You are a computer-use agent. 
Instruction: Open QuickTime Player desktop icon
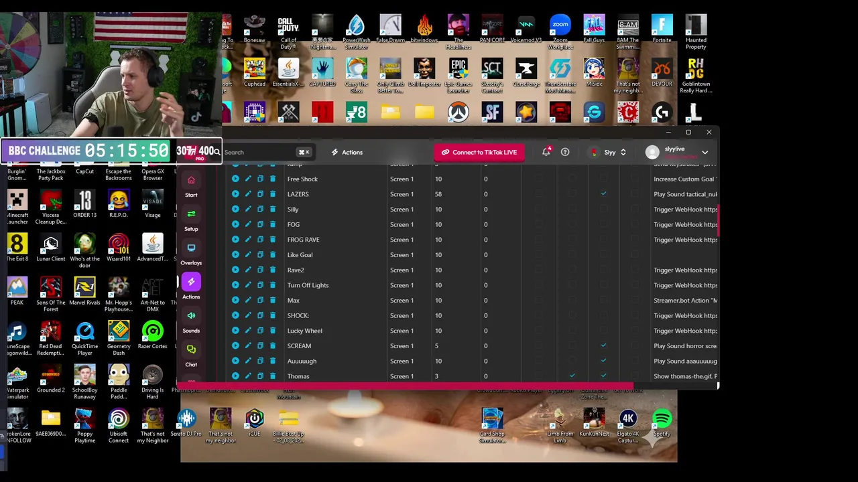tap(84, 339)
